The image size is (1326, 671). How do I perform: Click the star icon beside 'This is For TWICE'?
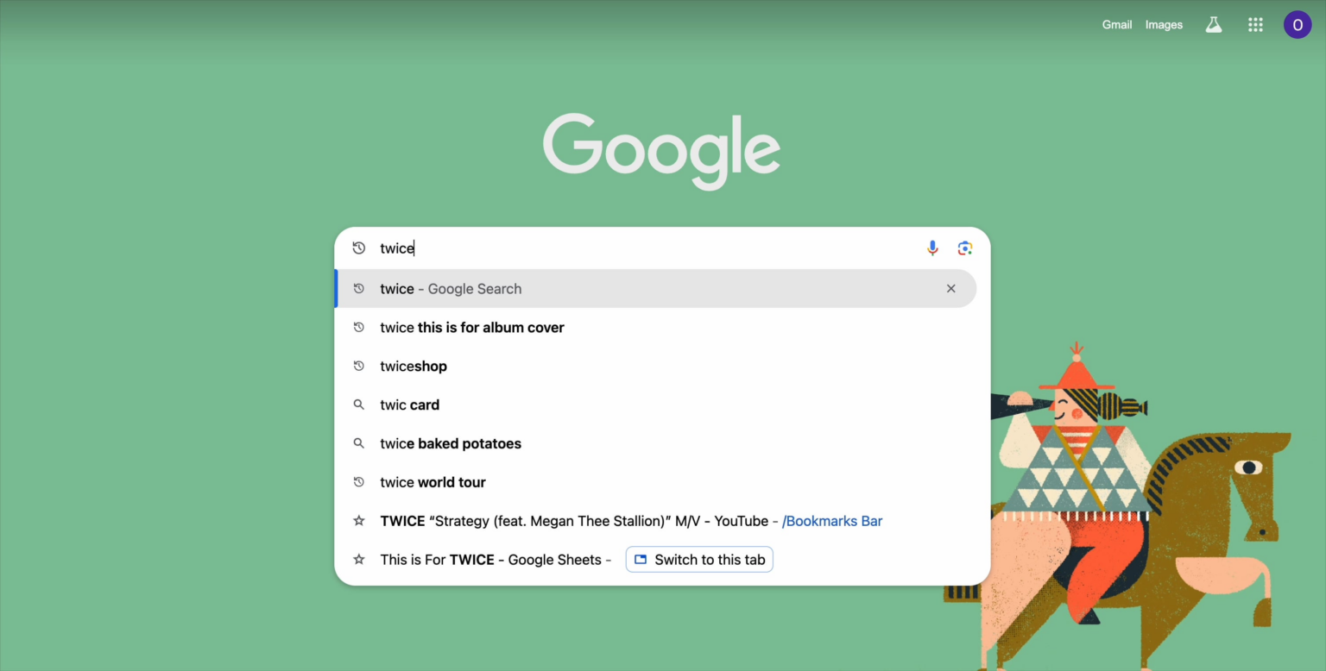pos(359,559)
